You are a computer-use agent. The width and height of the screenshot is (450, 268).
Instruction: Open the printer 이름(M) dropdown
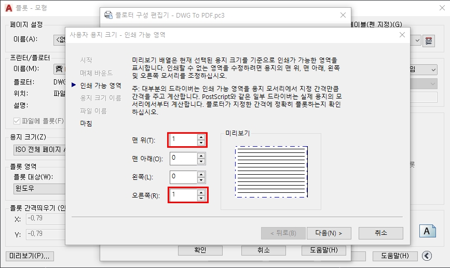[x=59, y=69]
